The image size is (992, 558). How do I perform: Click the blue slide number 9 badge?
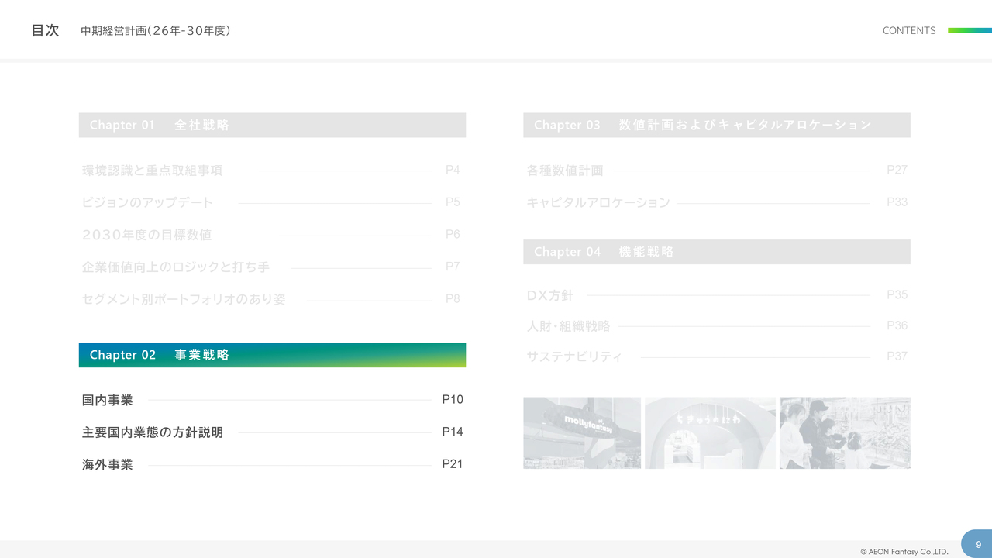click(x=978, y=544)
